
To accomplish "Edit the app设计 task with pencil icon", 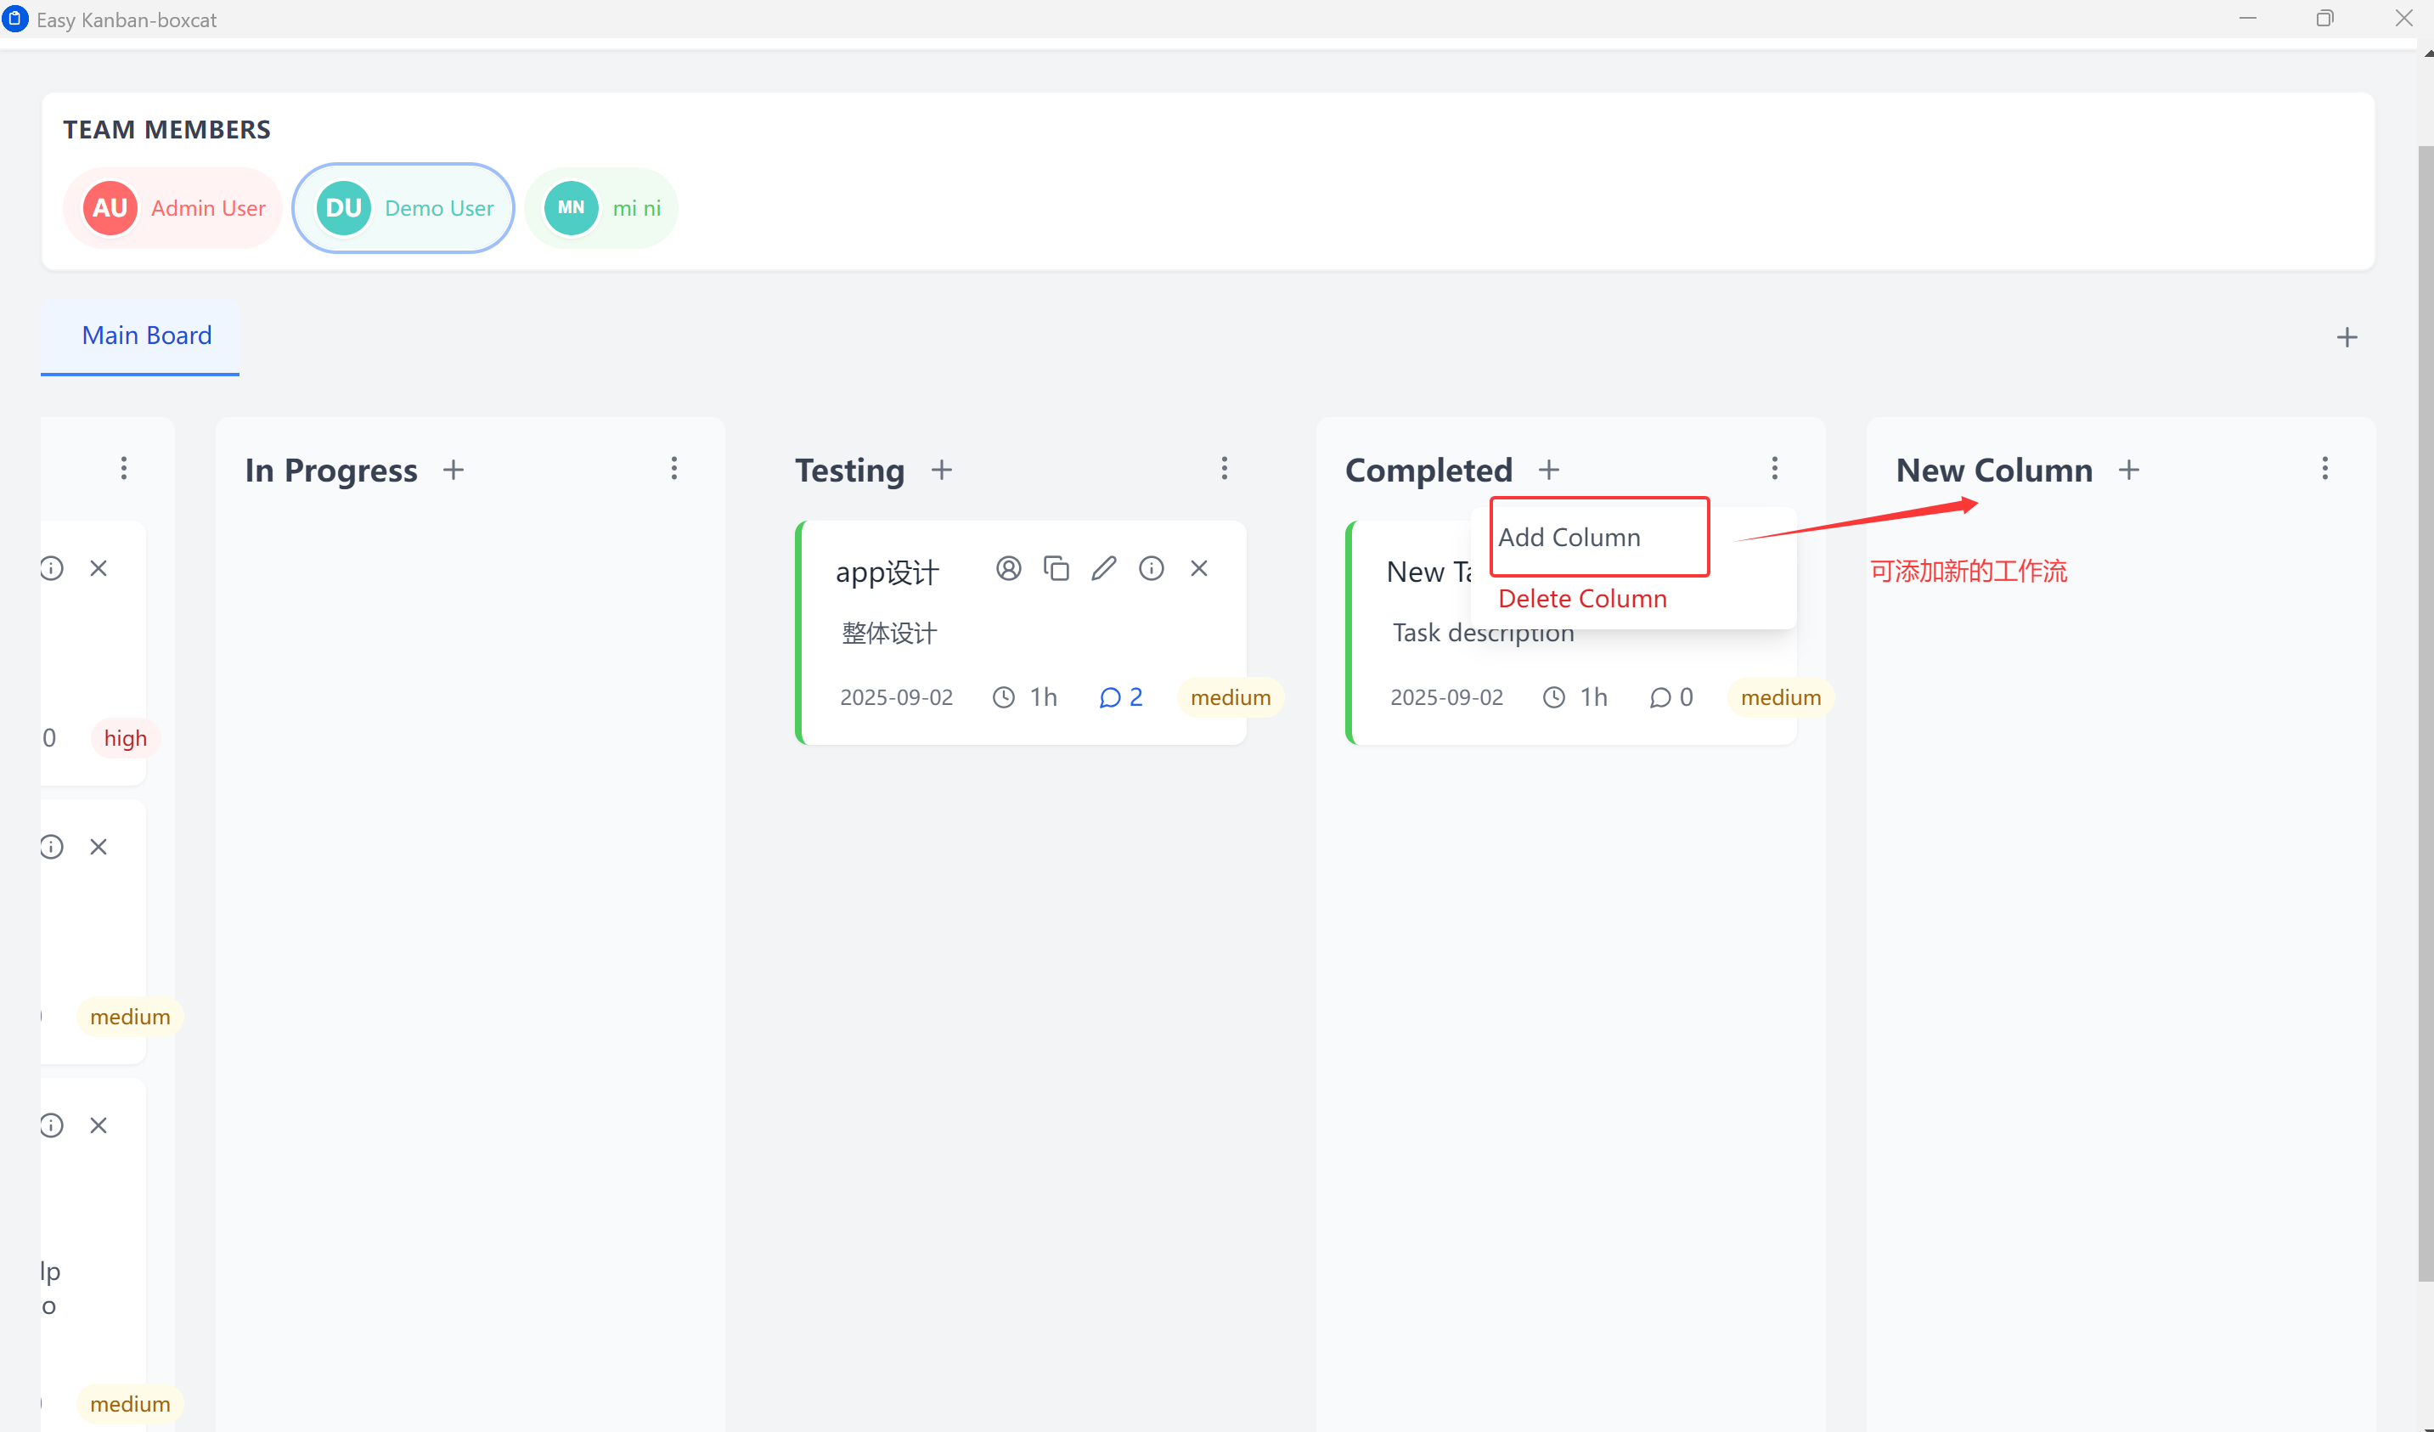I will pos(1104,568).
